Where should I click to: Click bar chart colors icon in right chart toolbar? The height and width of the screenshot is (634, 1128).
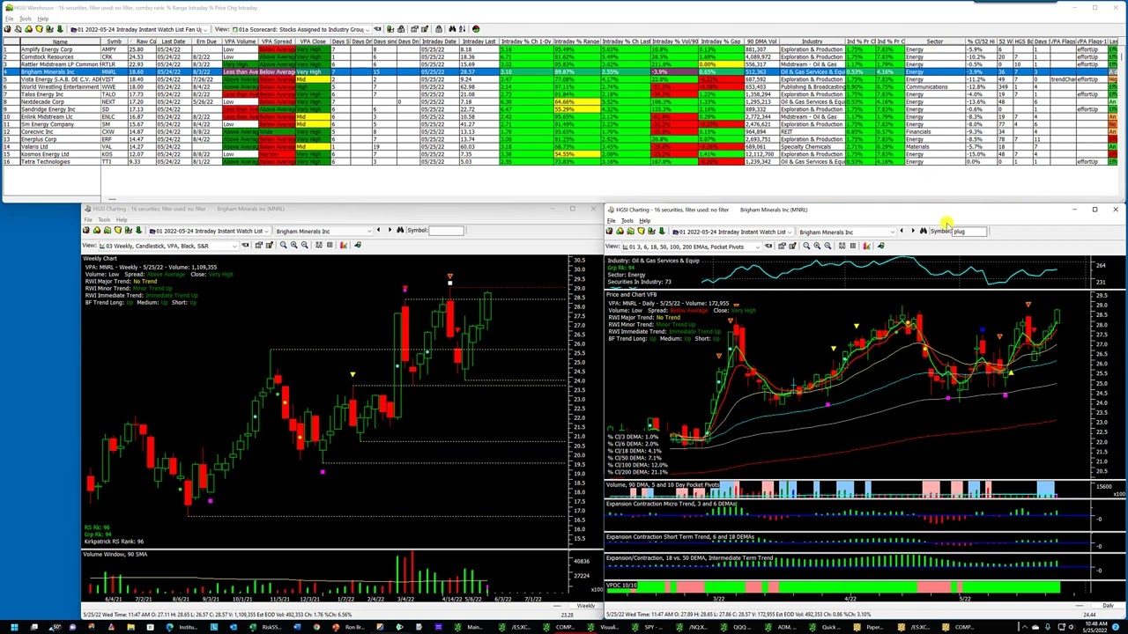click(x=866, y=246)
